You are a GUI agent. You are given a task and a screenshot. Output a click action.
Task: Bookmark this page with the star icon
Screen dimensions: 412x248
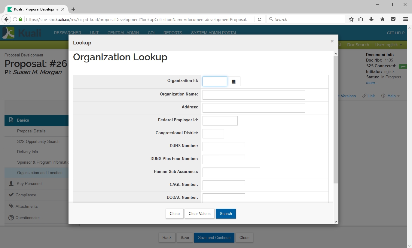click(351, 20)
